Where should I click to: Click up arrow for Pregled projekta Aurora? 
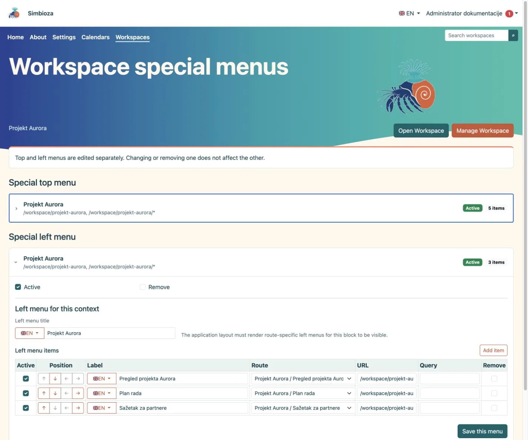point(44,379)
